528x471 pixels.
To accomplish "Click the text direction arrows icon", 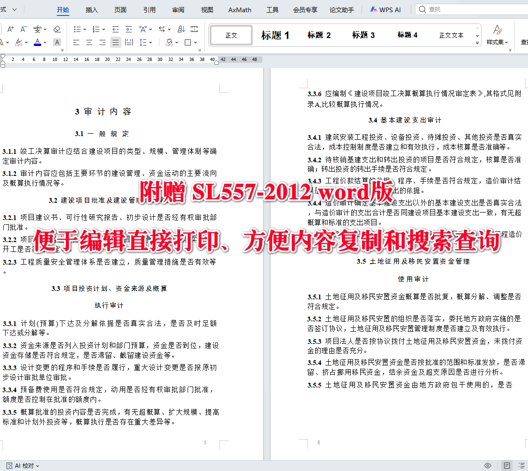I will coord(162,29).
